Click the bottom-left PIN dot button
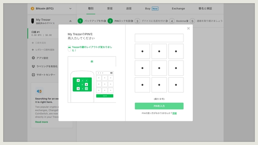Image resolution: width=258 pixels, height=145 pixels. (x=142, y=85)
